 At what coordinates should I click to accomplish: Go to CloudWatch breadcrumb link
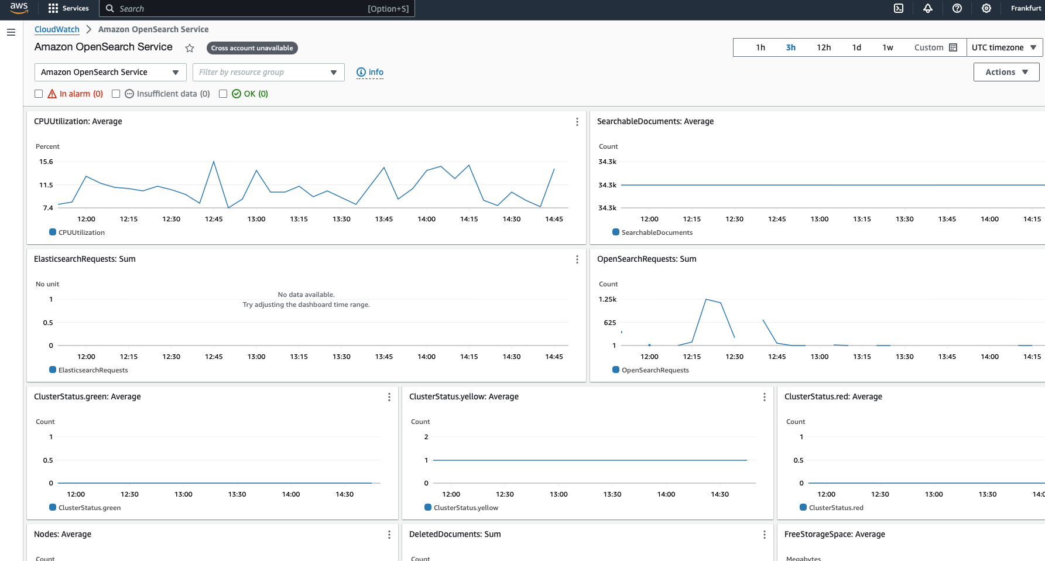(x=57, y=29)
